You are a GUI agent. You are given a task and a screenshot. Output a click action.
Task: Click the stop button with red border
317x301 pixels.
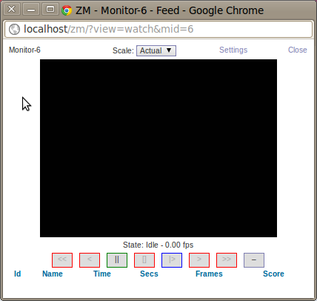click(144, 260)
